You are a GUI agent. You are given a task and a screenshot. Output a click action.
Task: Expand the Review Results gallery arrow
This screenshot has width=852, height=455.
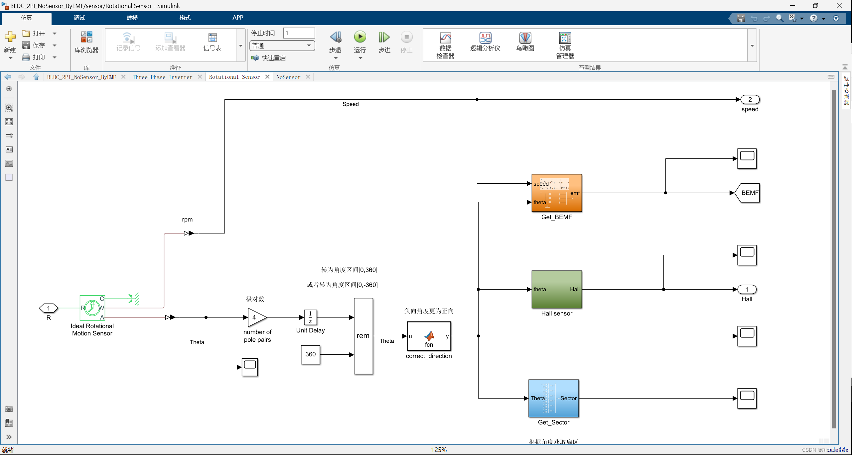752,45
